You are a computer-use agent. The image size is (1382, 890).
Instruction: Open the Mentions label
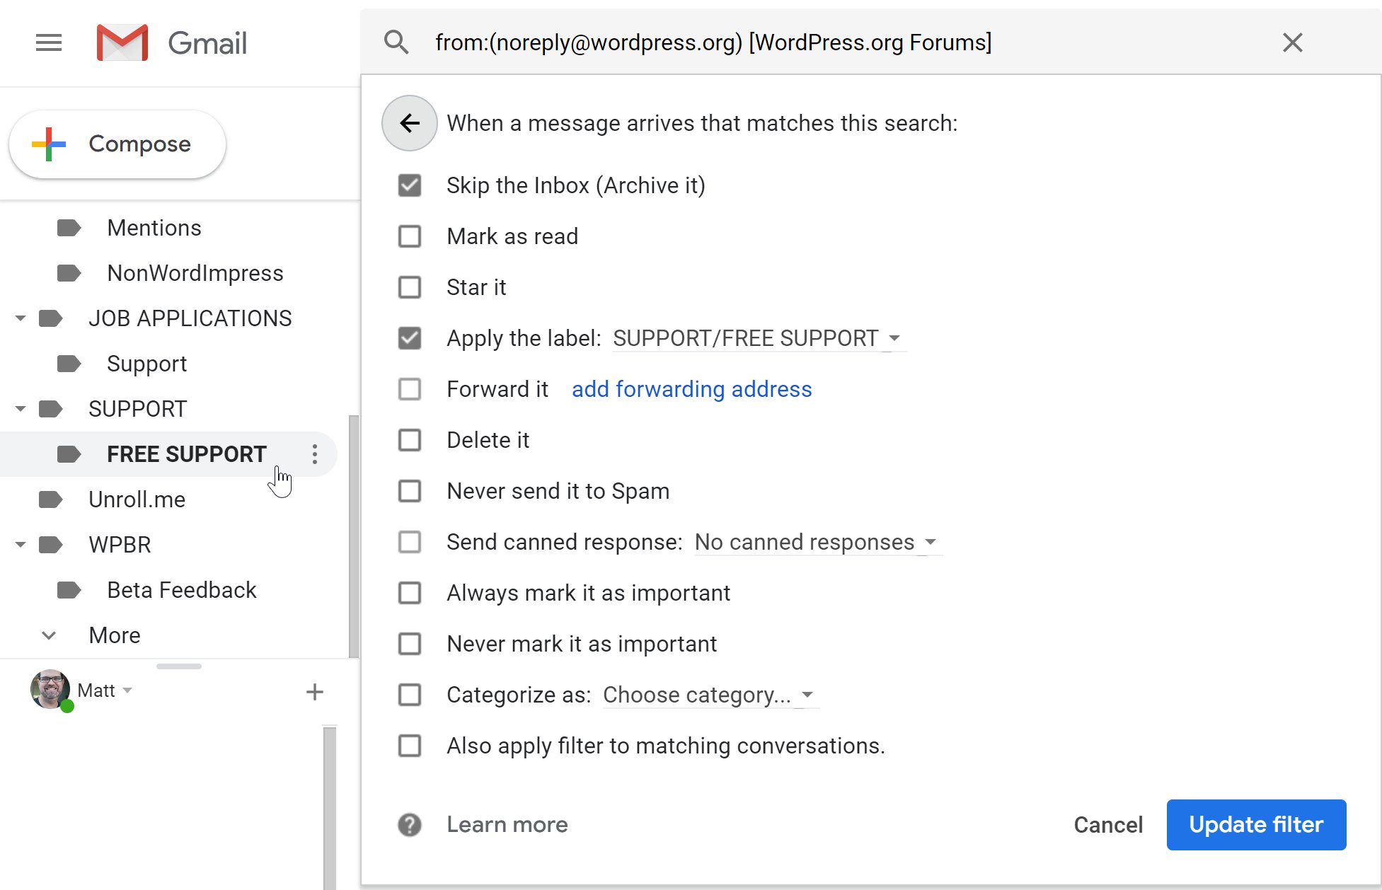(x=154, y=228)
